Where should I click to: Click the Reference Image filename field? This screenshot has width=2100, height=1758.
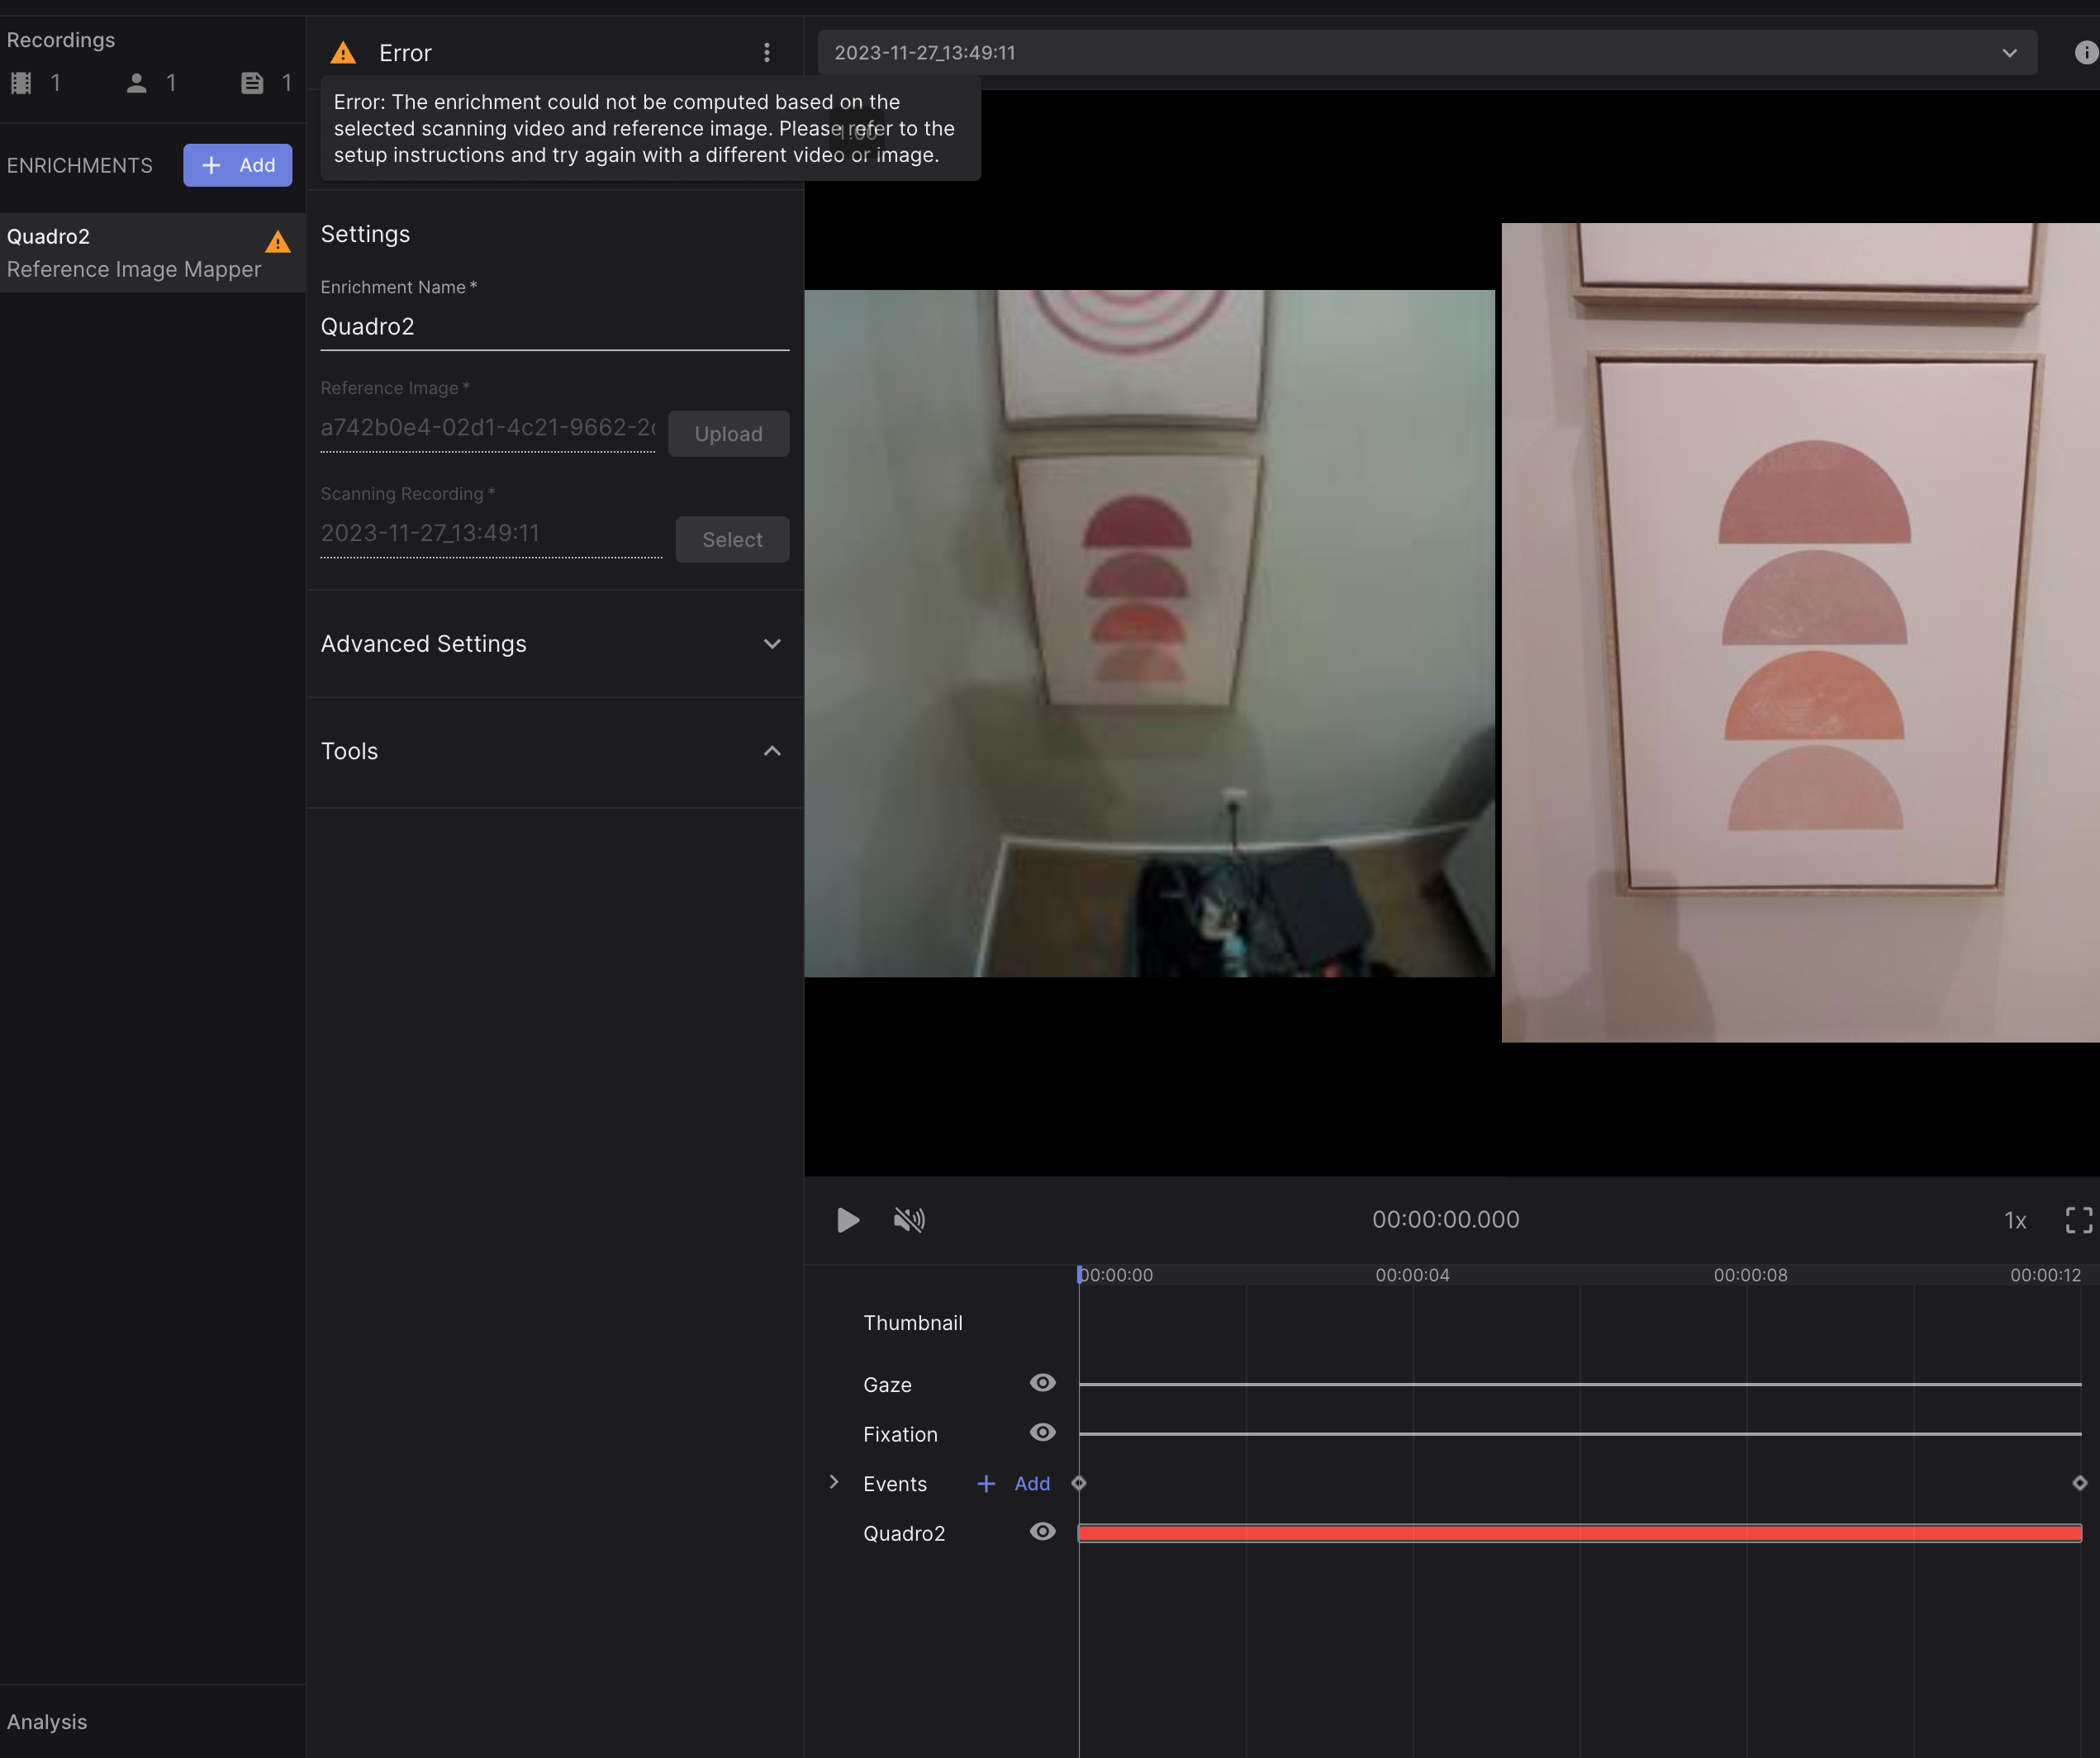(488, 428)
